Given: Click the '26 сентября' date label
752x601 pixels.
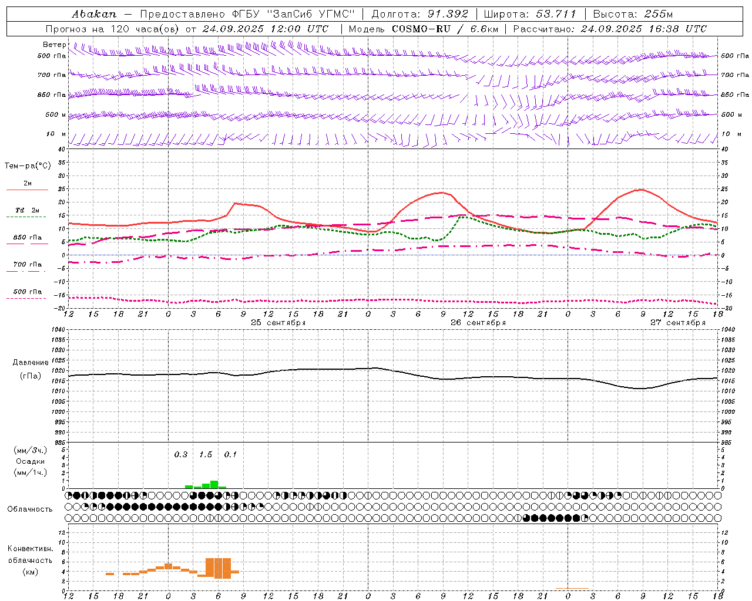Looking at the screenshot, I should pos(478,323).
